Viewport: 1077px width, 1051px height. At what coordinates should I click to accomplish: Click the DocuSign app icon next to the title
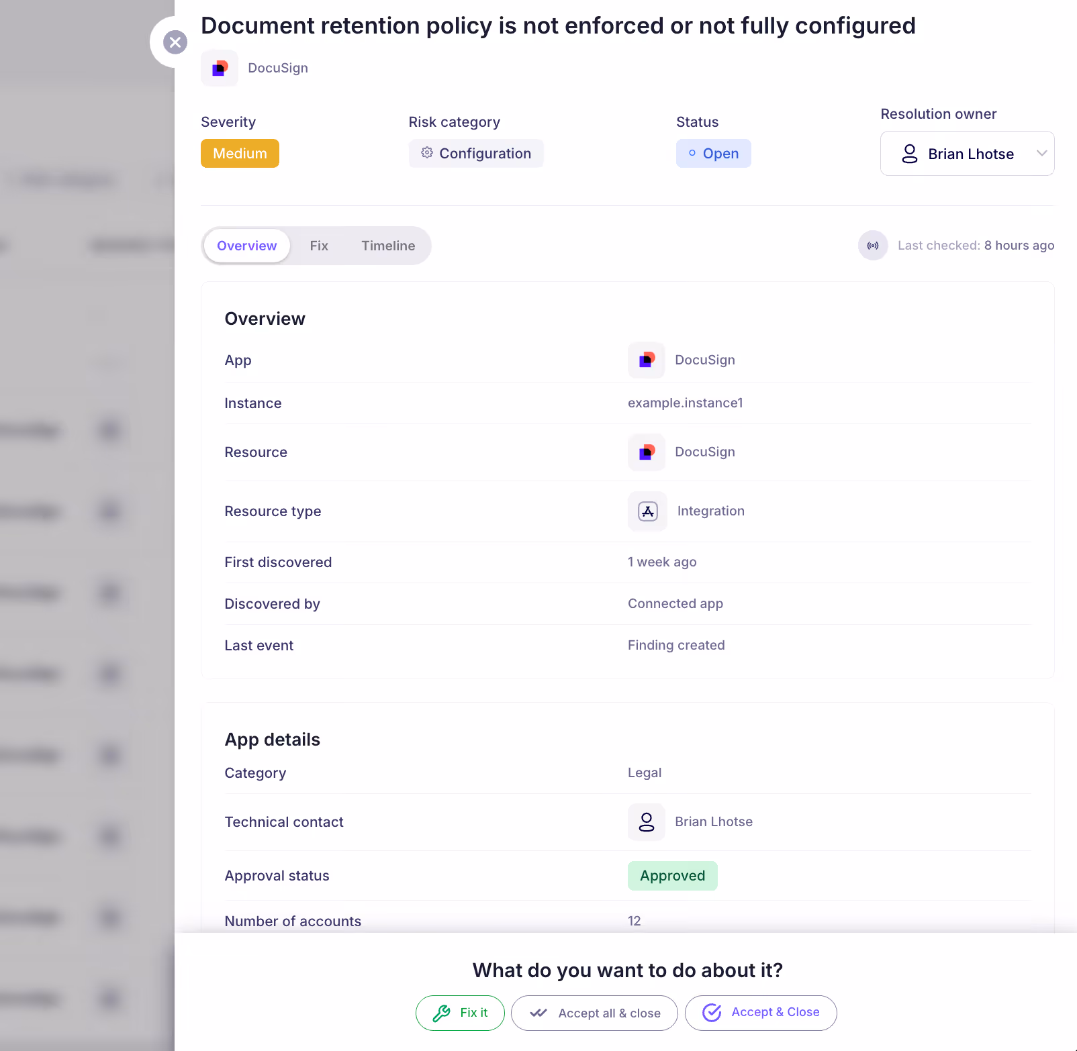pos(219,68)
